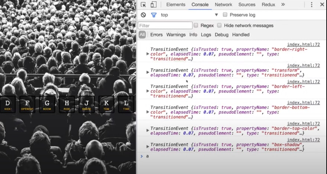Open index.html:72 link for border-top-color log
327x174 pixels.
tap(304, 124)
